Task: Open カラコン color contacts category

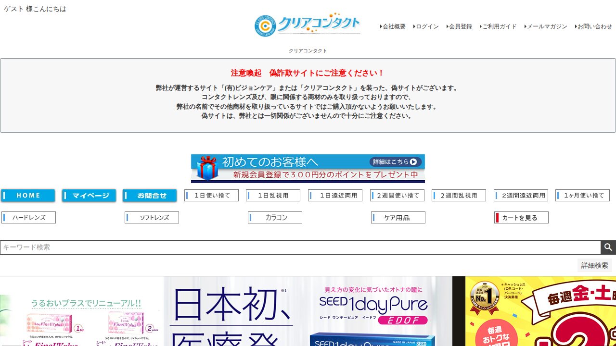Action: point(275,218)
